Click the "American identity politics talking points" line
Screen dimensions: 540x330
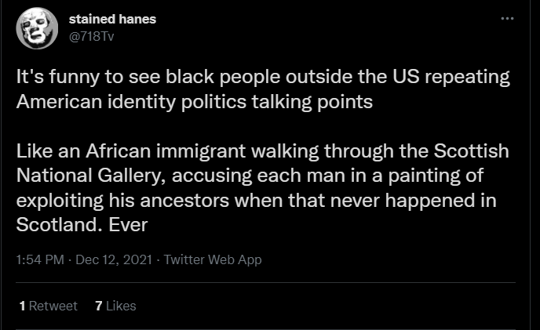(178, 101)
